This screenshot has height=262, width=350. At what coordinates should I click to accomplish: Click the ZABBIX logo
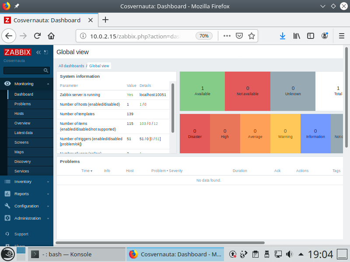pos(17,52)
